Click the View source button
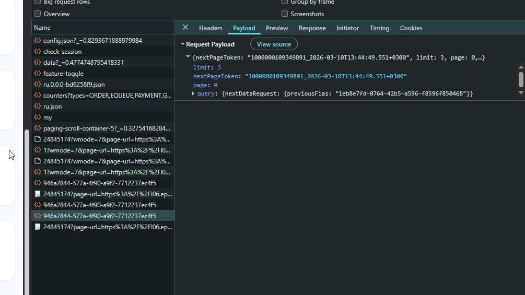 click(274, 44)
